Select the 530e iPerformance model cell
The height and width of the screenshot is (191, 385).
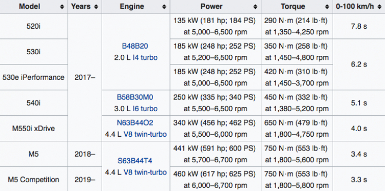34,77
